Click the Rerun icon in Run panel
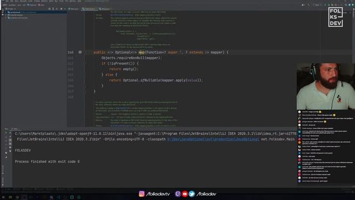The width and height of the screenshot is (355, 200). [6, 133]
